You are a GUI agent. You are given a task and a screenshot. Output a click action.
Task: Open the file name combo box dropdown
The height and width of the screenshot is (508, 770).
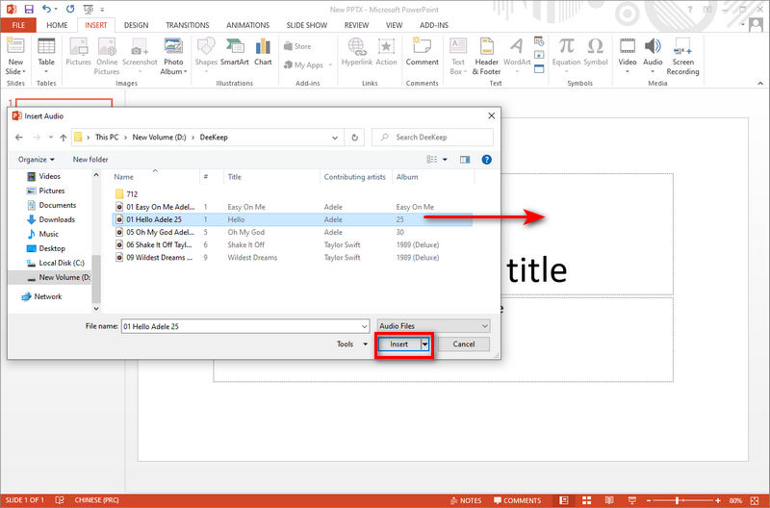tap(365, 326)
